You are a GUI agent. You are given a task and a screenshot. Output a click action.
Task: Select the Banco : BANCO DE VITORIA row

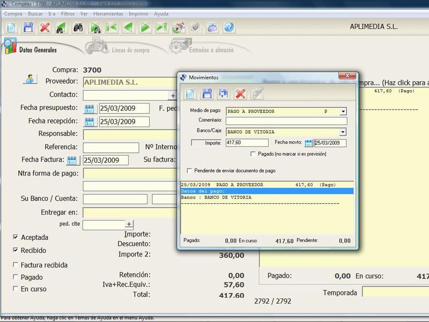(x=267, y=197)
